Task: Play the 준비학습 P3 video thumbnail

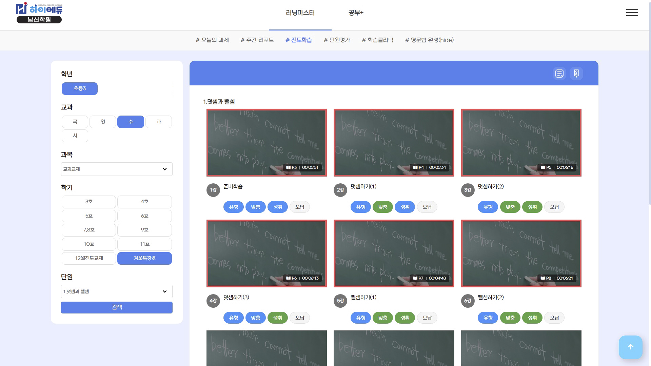Action: (267, 143)
